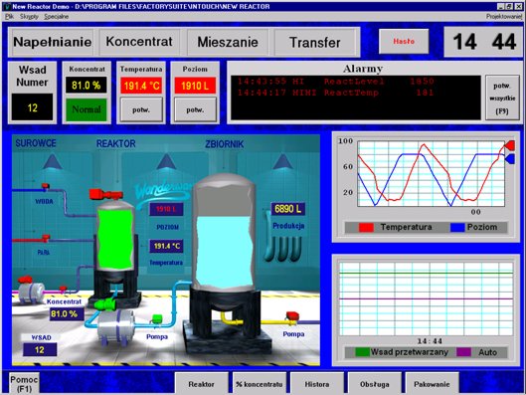The height and width of the screenshot is (395, 526).
Task: Click the red Temperatura trend marker
Action: coord(510,145)
